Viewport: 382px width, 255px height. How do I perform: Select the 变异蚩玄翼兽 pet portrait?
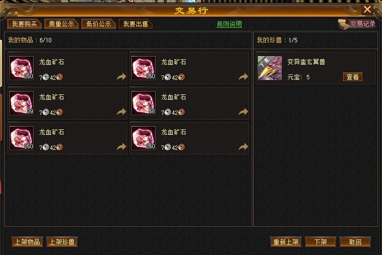[x=270, y=68]
